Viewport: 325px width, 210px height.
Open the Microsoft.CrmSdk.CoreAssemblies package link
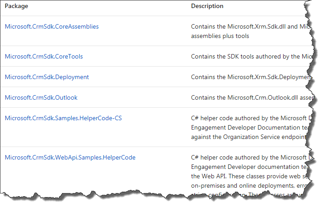[52, 26]
